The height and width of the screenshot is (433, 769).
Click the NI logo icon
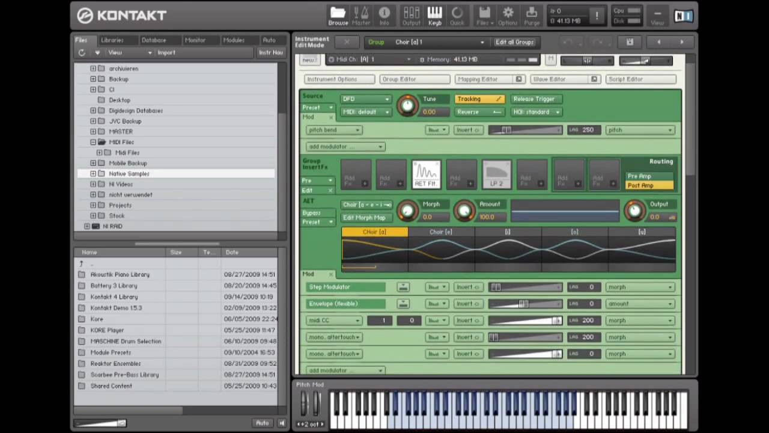[x=683, y=16]
